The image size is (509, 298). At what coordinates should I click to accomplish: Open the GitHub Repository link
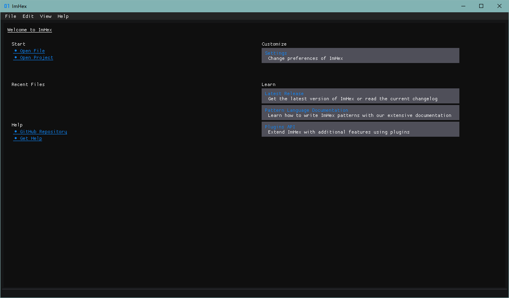click(40, 132)
